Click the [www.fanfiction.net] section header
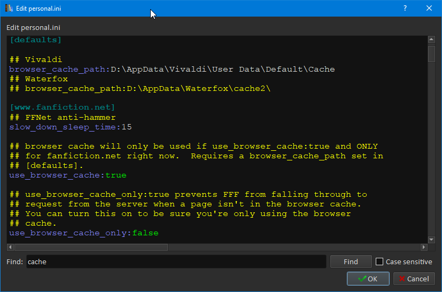The image size is (442, 292). pos(63,107)
